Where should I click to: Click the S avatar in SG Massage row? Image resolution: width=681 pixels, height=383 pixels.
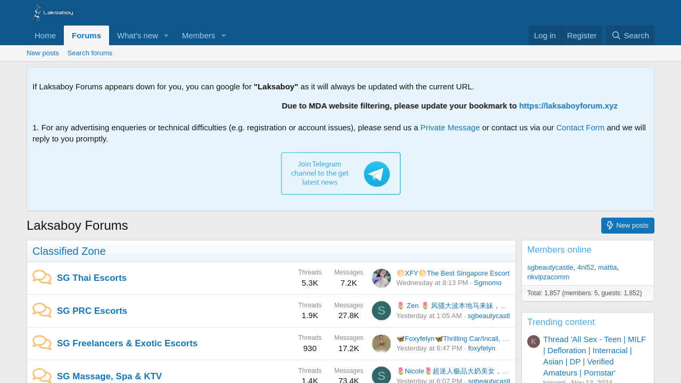(381, 375)
